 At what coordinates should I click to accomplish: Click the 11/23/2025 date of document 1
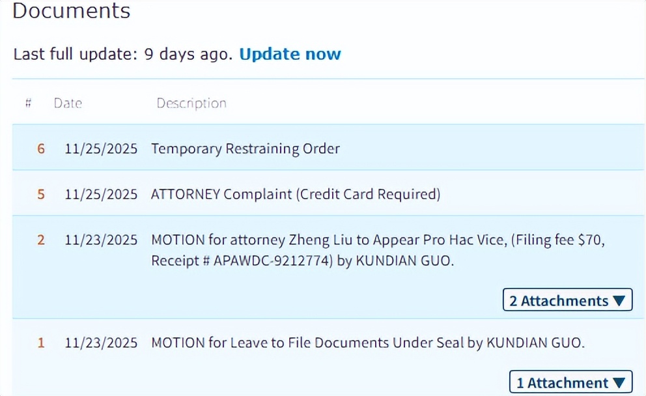101,343
